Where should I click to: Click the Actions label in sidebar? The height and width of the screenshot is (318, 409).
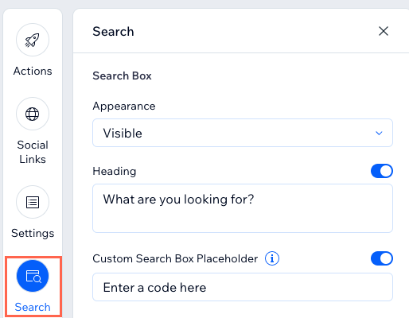pyautogui.click(x=33, y=71)
